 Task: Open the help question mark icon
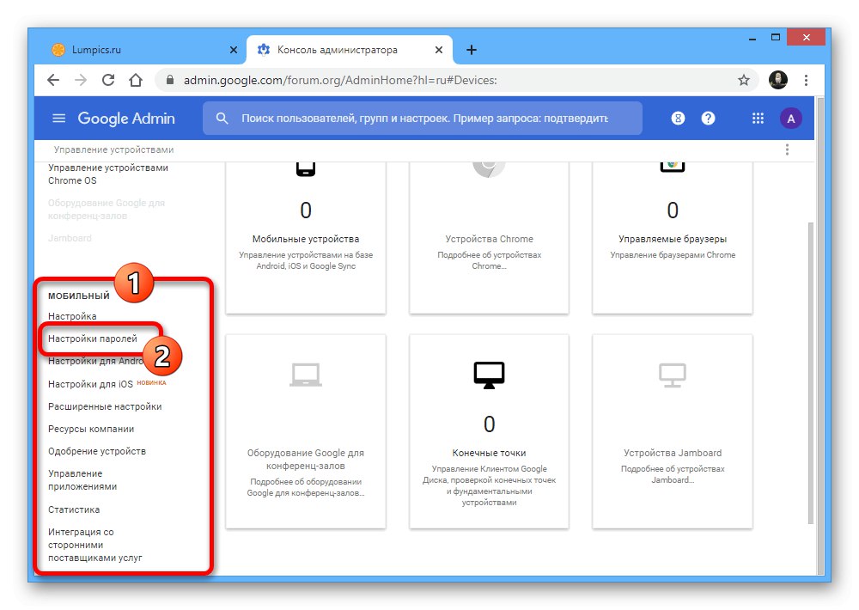pyautogui.click(x=708, y=119)
